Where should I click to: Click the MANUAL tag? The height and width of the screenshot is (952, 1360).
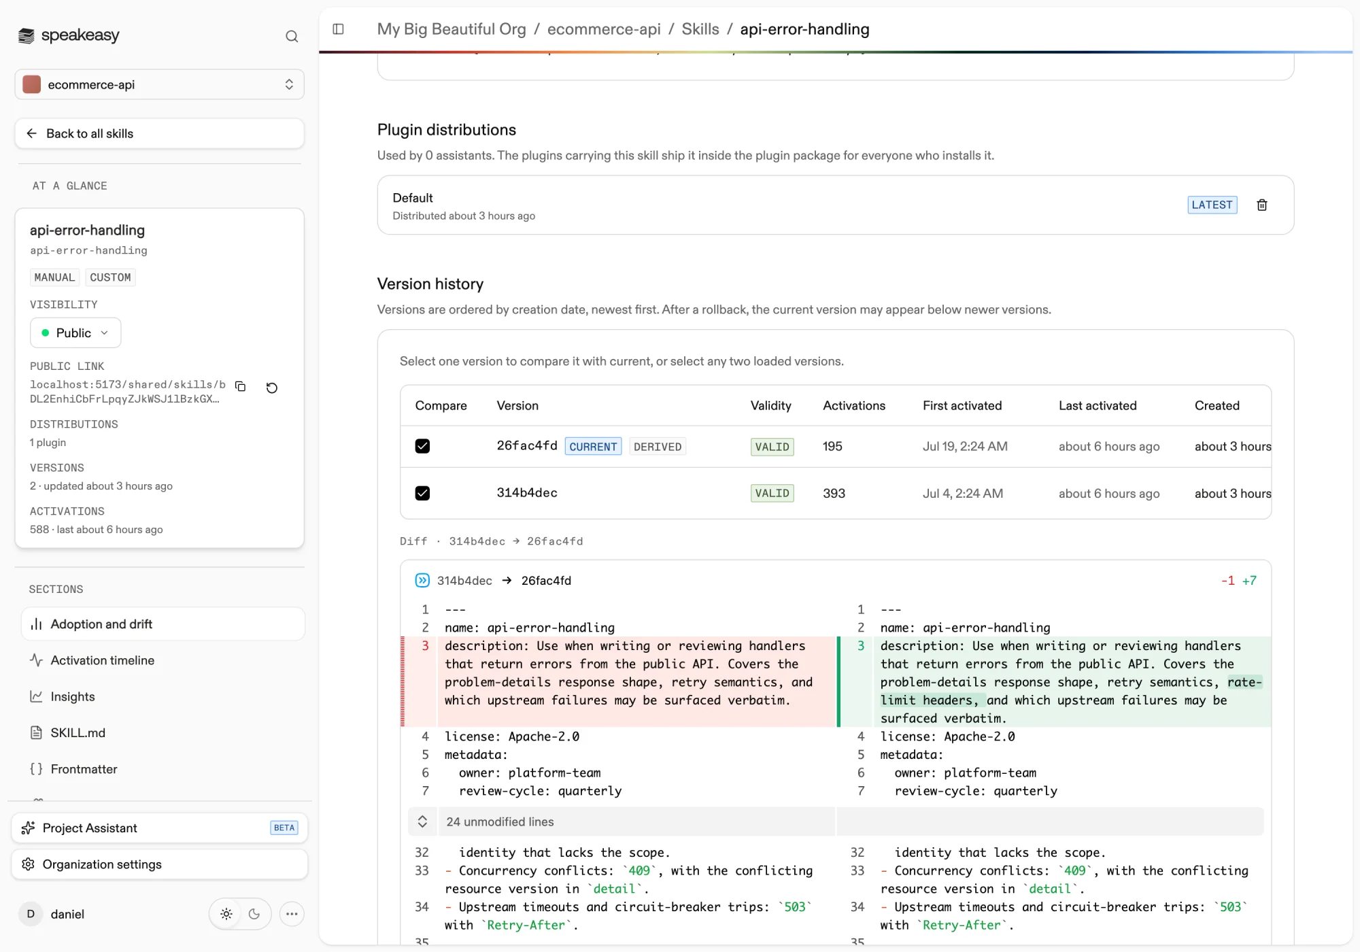[x=54, y=277]
